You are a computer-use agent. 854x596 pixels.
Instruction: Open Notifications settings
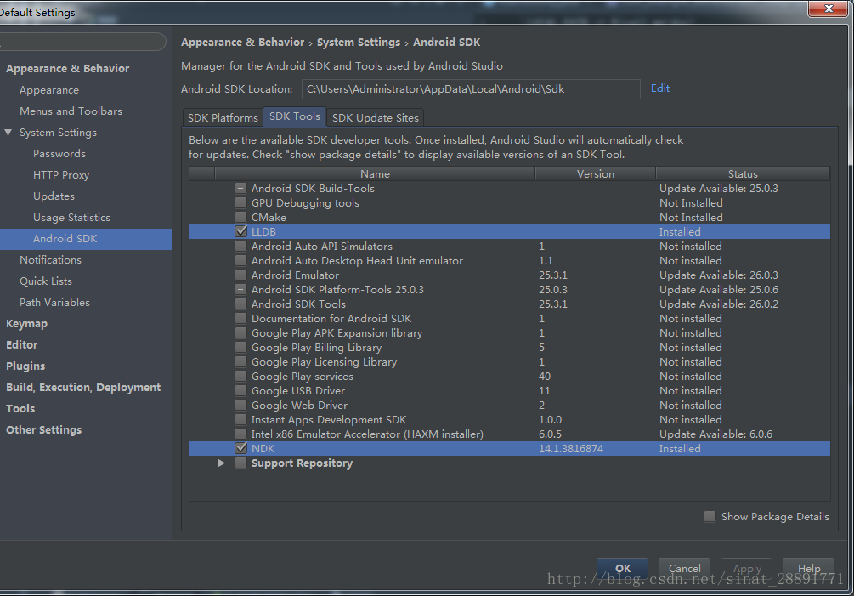point(51,260)
